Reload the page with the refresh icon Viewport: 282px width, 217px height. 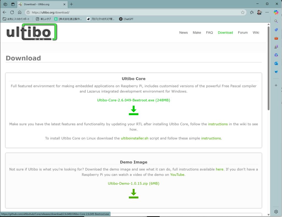tap(12, 12)
